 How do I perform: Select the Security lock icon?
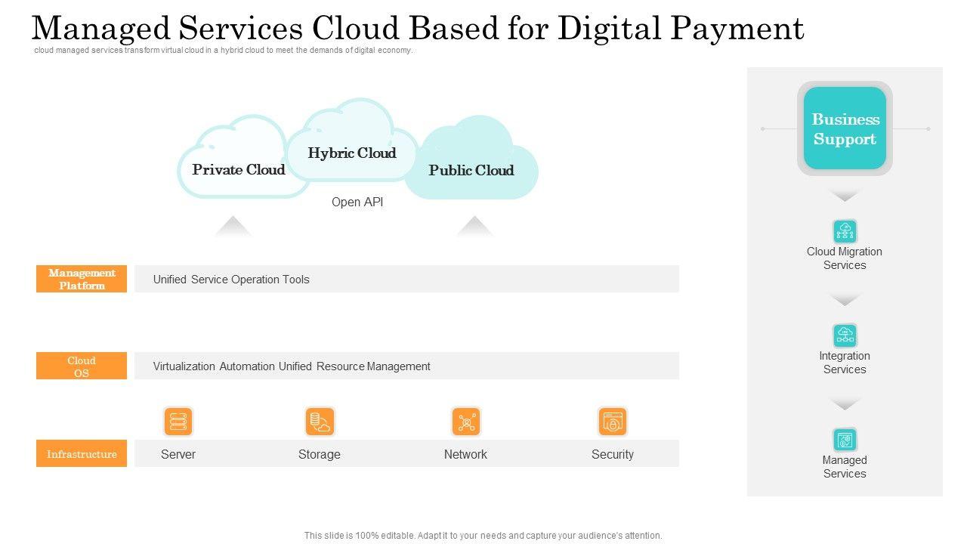[x=612, y=422]
